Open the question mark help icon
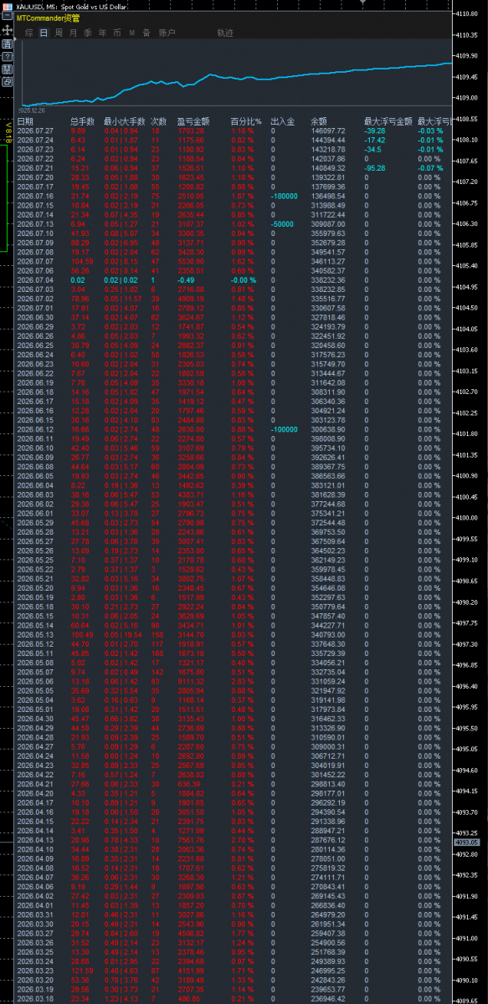The image size is (488, 1004). pos(8,56)
